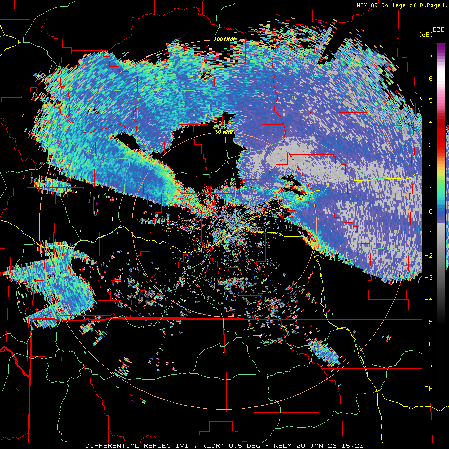Screen dimensions: 449x449
Task: Click the [dB] unit label
Action: [x=426, y=34]
